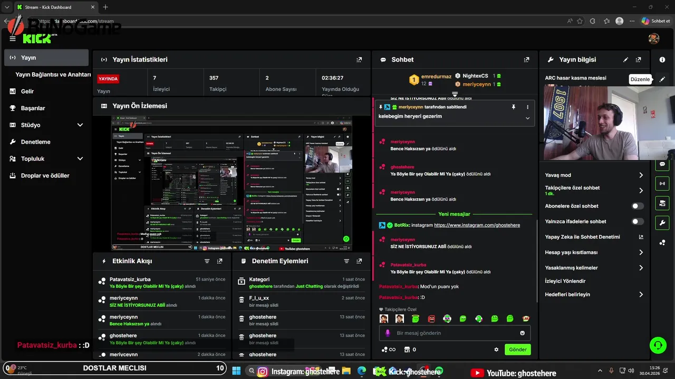Image resolution: width=675 pixels, height=379 pixels.
Task: Pop out the Yayın bilgisi panel
Action: pyautogui.click(x=639, y=59)
